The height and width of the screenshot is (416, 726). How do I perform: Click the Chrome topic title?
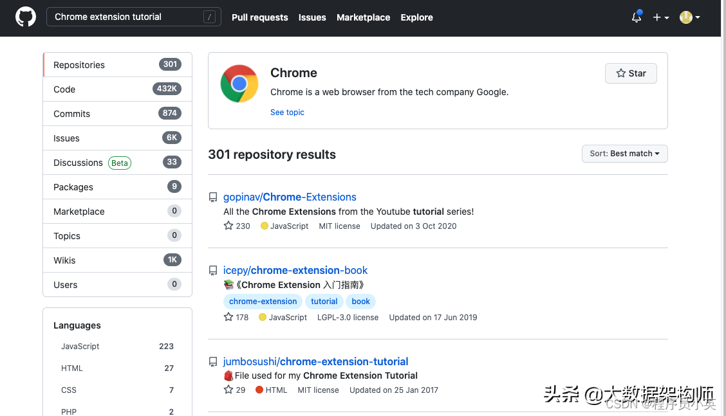(293, 73)
